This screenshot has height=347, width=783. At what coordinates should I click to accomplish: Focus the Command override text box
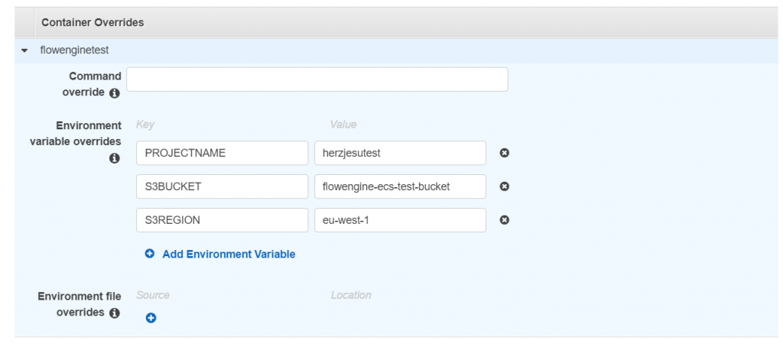(317, 79)
